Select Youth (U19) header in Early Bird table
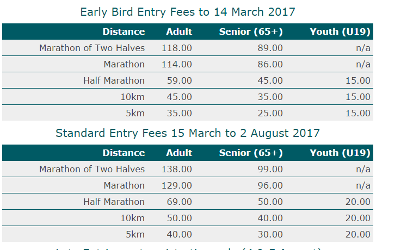 (x=340, y=32)
